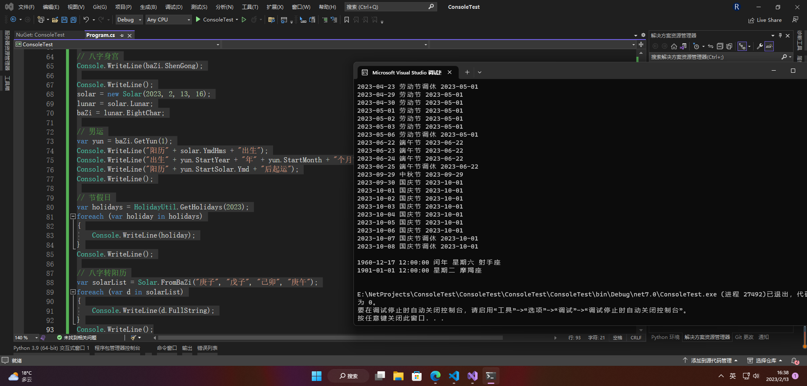Viewport: 807px width, 386px height.
Task: Save the current file with the single-disk icon
Action: (64, 20)
